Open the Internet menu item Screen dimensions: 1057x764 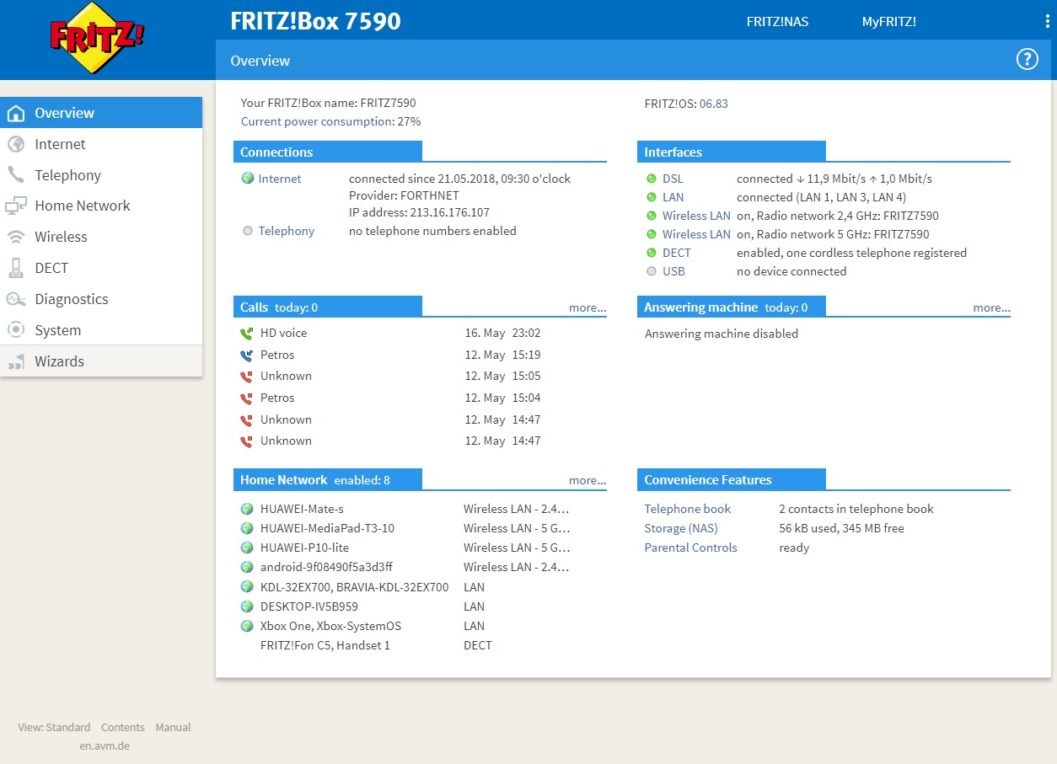click(x=101, y=144)
